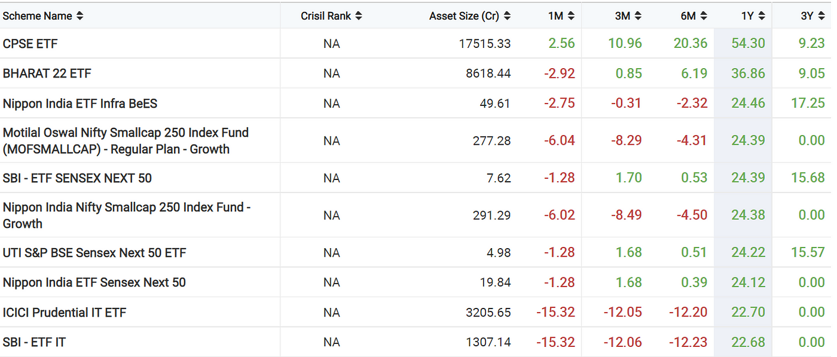Screen dimensions: 837x357
Task: Select asset size 8618.44
Action: (x=488, y=74)
